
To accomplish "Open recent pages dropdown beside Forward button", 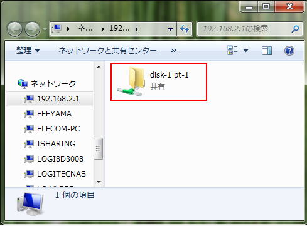I will (45, 29).
